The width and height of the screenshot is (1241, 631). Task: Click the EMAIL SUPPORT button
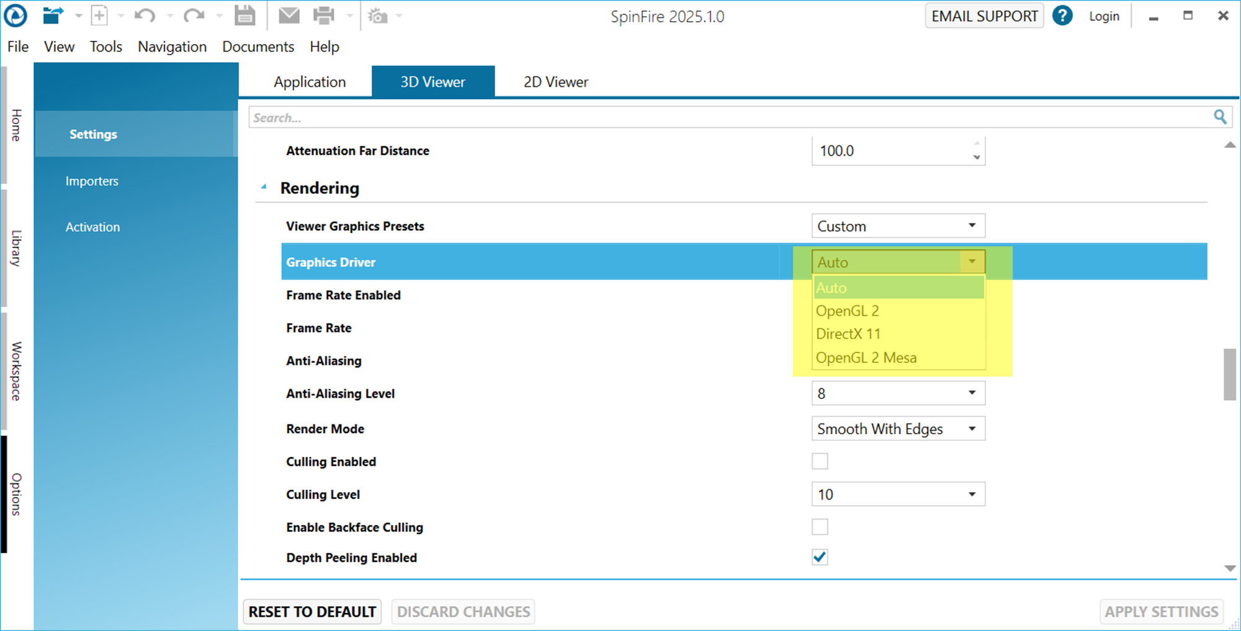[x=984, y=16]
